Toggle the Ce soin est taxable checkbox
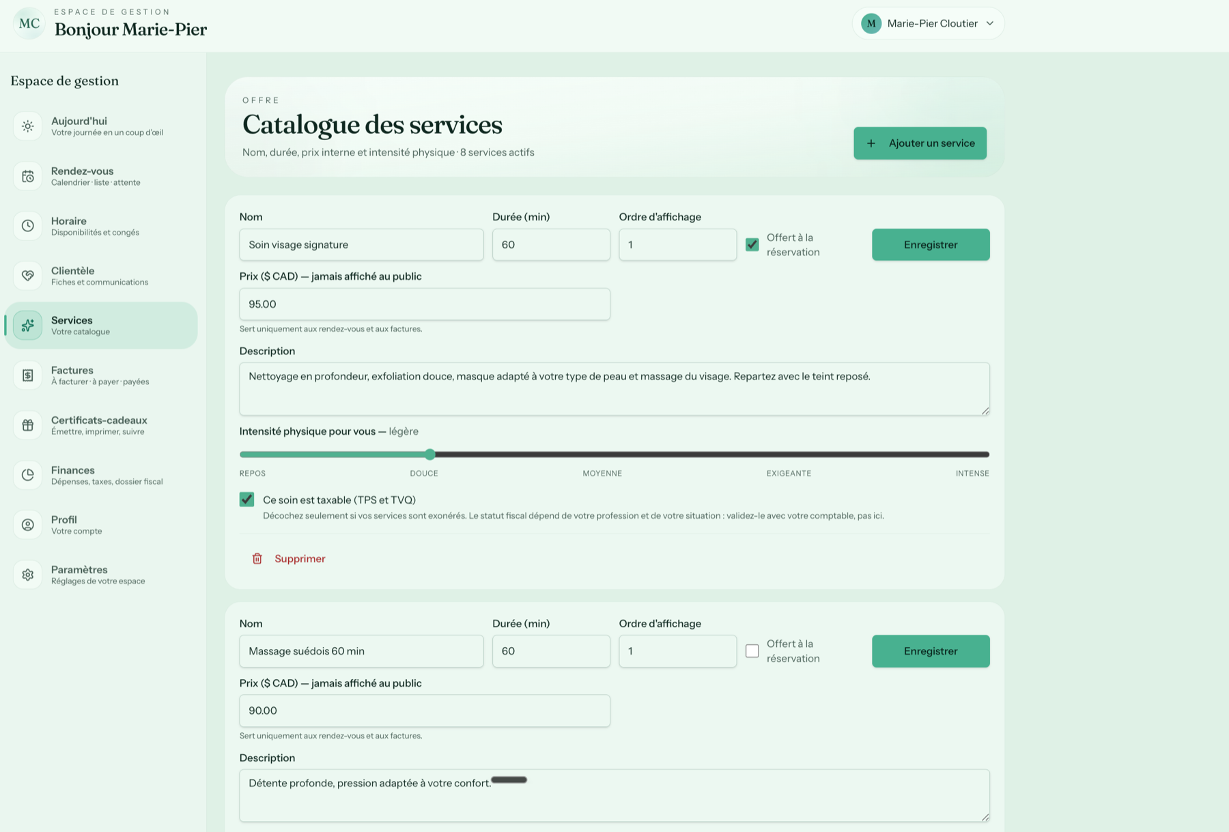The height and width of the screenshot is (832, 1229). point(247,500)
